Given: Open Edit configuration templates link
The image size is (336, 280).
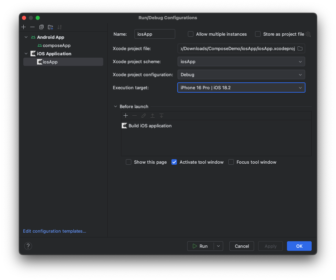Looking at the screenshot, I should click(x=55, y=231).
